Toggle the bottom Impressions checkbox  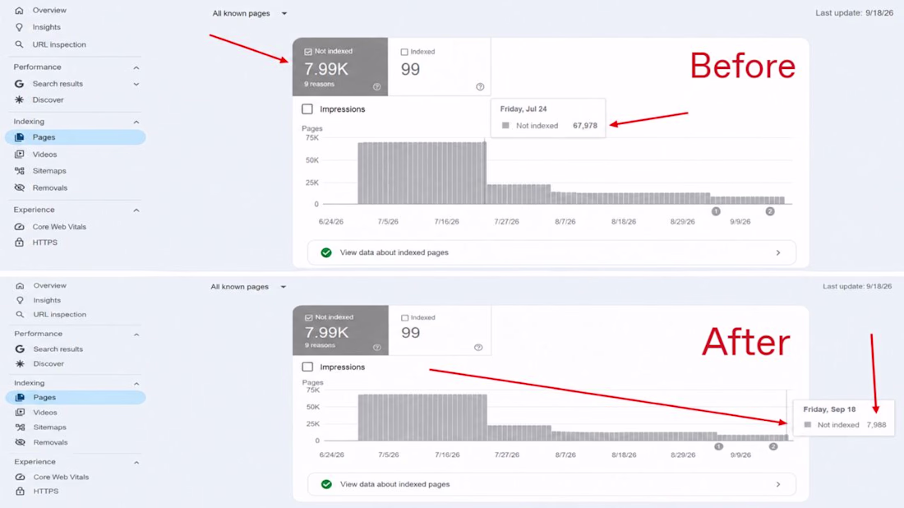(307, 367)
